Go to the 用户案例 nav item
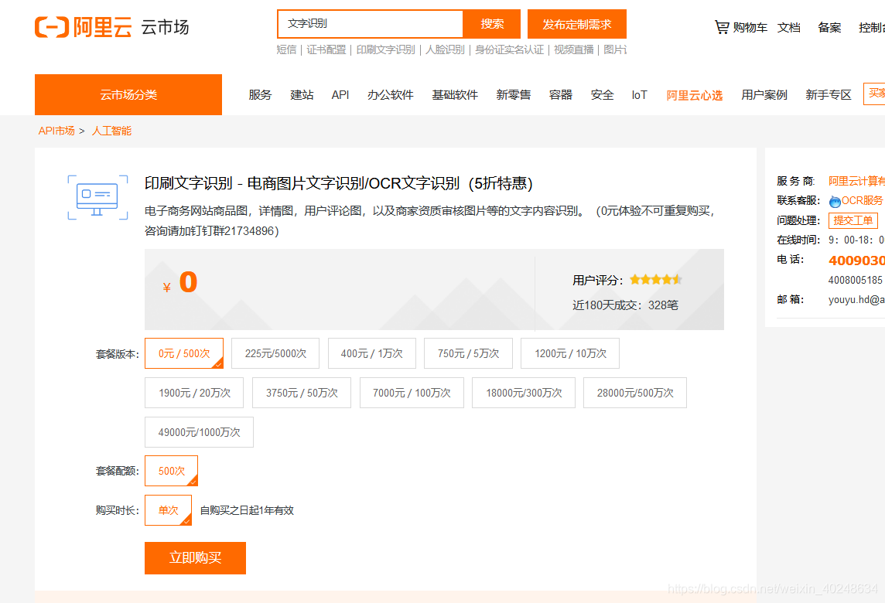The width and height of the screenshot is (885, 603). (x=764, y=95)
